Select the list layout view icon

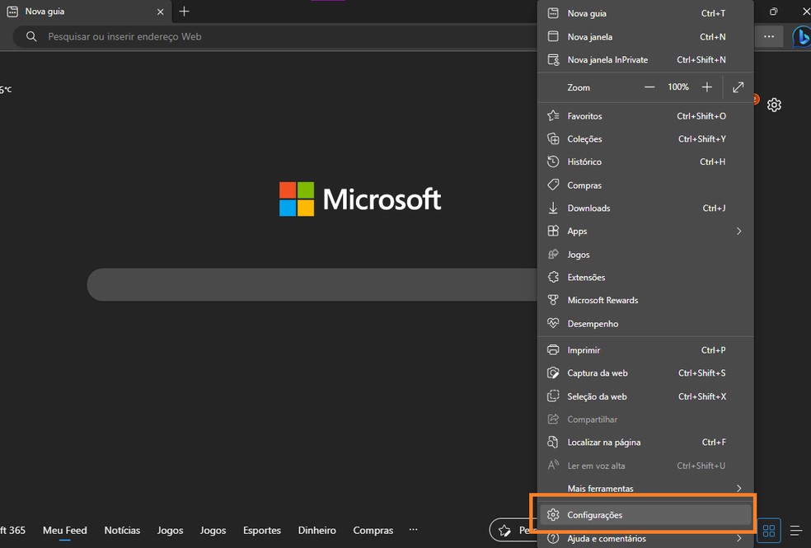click(796, 531)
